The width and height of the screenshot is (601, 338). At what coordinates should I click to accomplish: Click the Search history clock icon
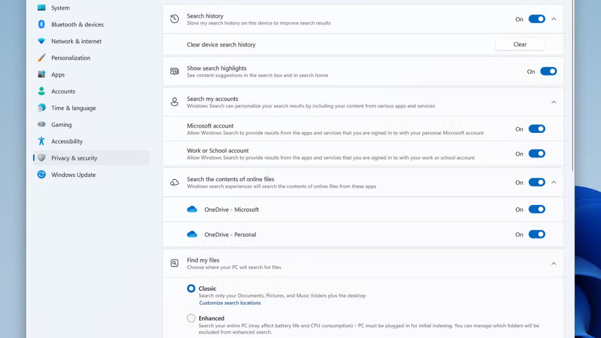point(174,19)
